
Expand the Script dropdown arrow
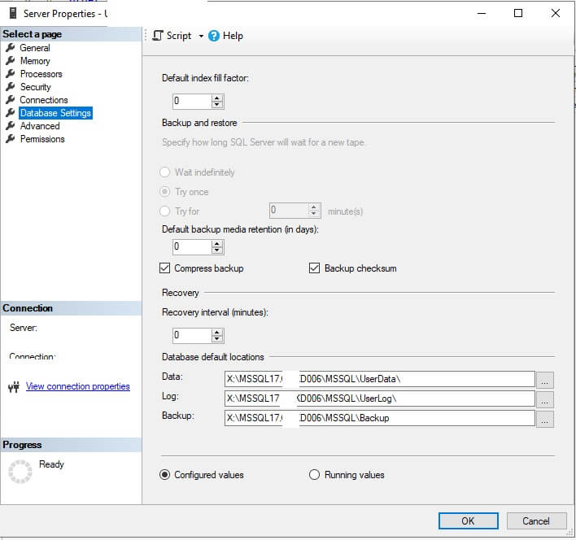(201, 37)
